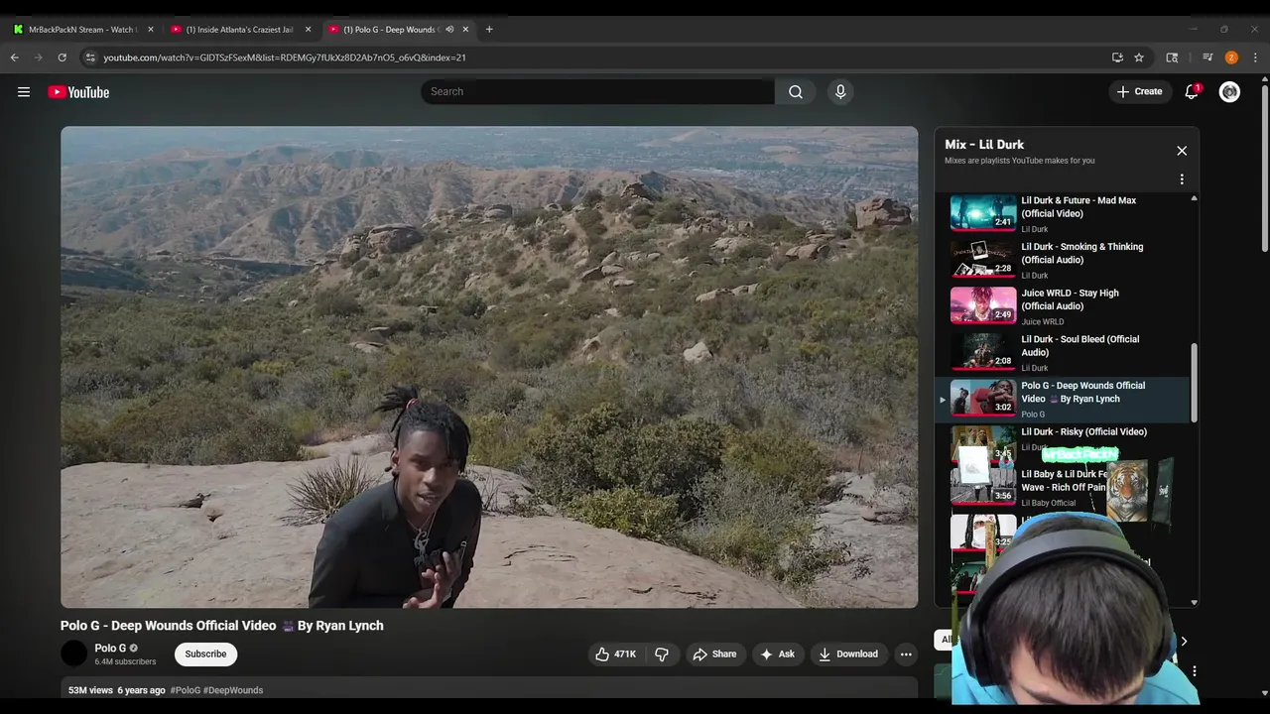
Task: Click the #DeepWounds hashtag link
Action: [x=233, y=690]
